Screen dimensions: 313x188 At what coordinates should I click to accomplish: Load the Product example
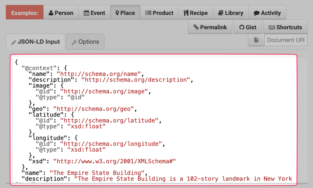(x=159, y=12)
